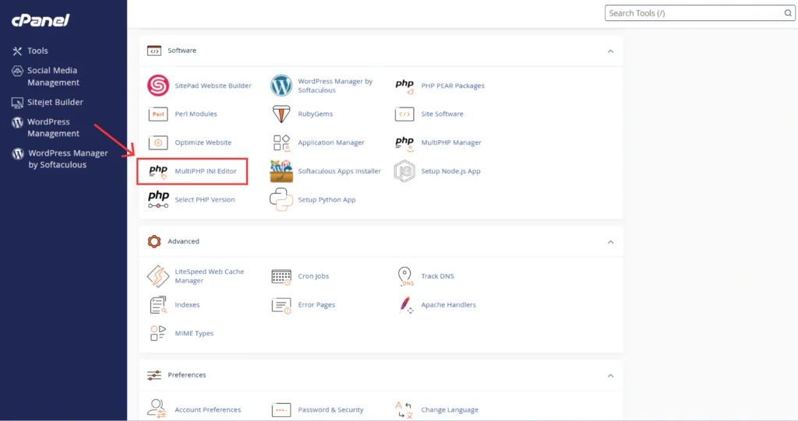Open the RubyGems link
The width and height of the screenshot is (798, 421).
click(315, 114)
